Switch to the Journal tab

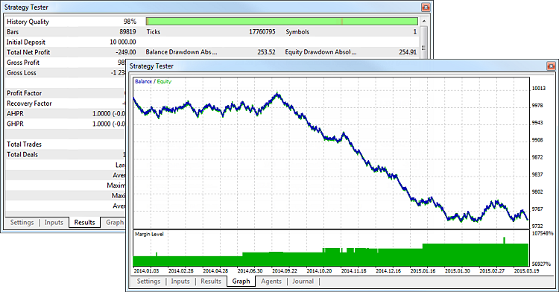(303, 282)
